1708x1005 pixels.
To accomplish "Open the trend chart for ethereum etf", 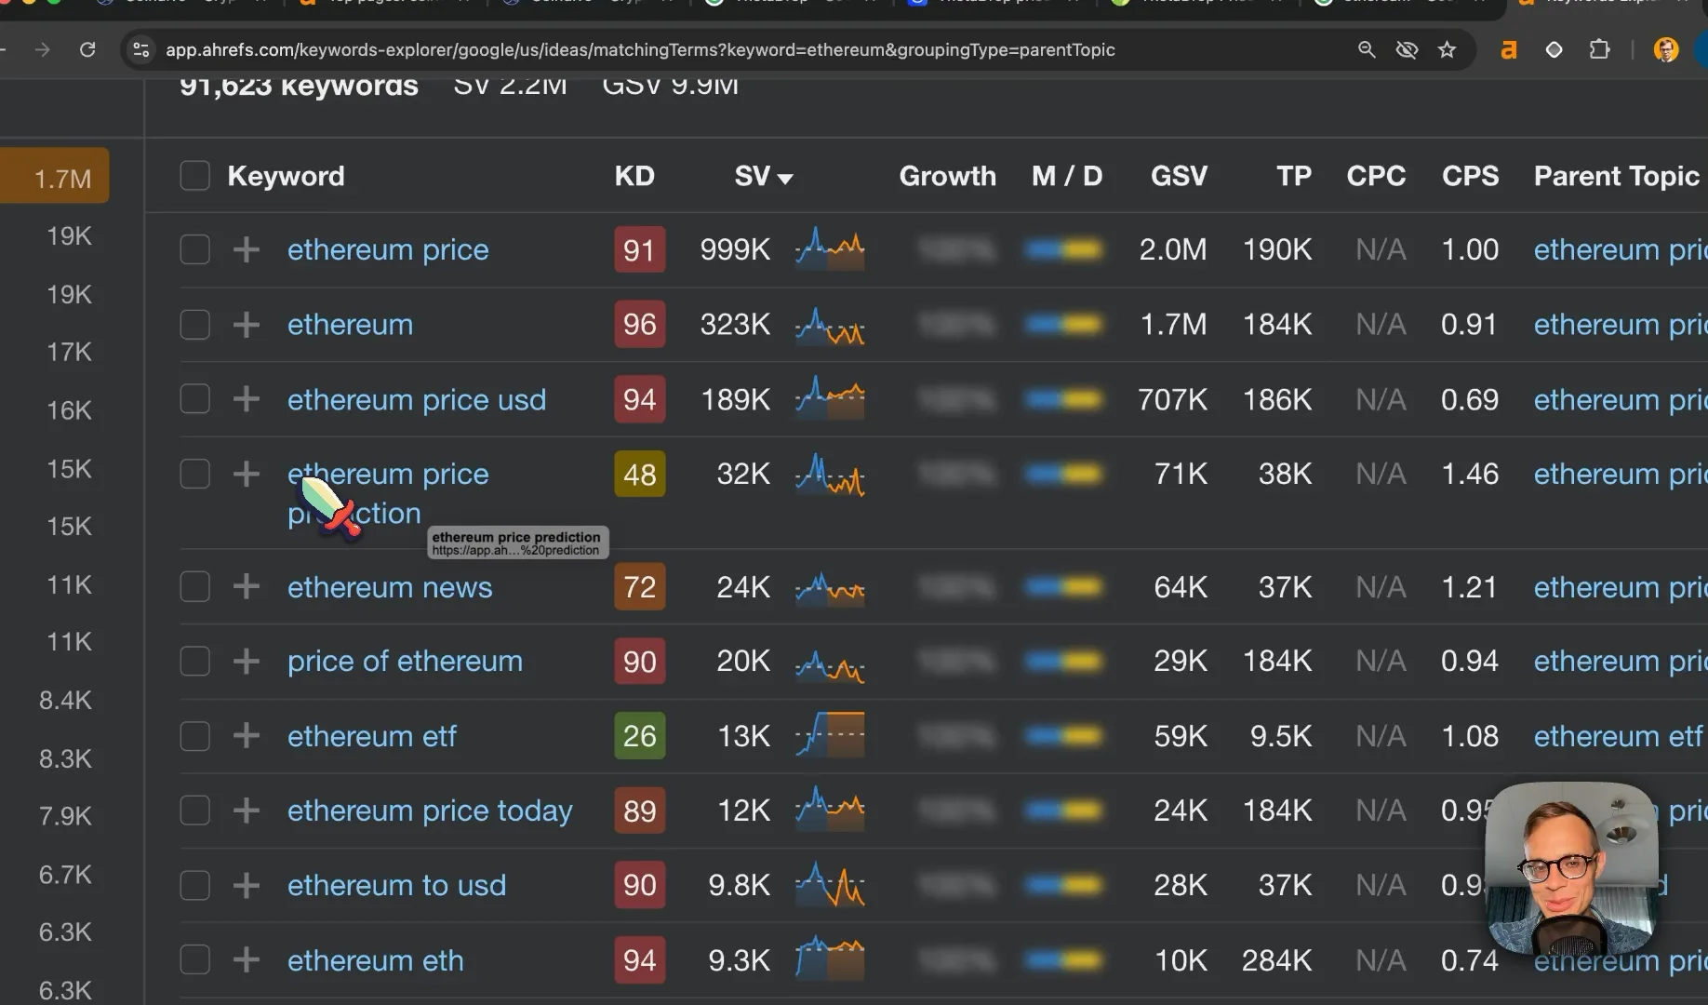I will tap(830, 735).
